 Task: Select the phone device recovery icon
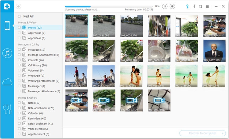pos(7,25)
